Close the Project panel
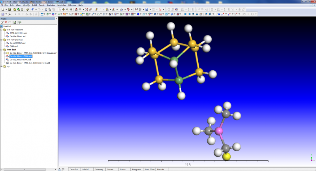The width and height of the screenshot is (316, 171). pos(55,19)
